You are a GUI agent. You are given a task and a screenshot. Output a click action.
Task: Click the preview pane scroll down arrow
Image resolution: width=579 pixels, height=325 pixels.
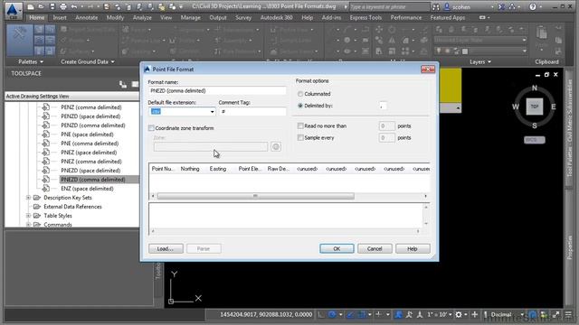tap(426, 223)
